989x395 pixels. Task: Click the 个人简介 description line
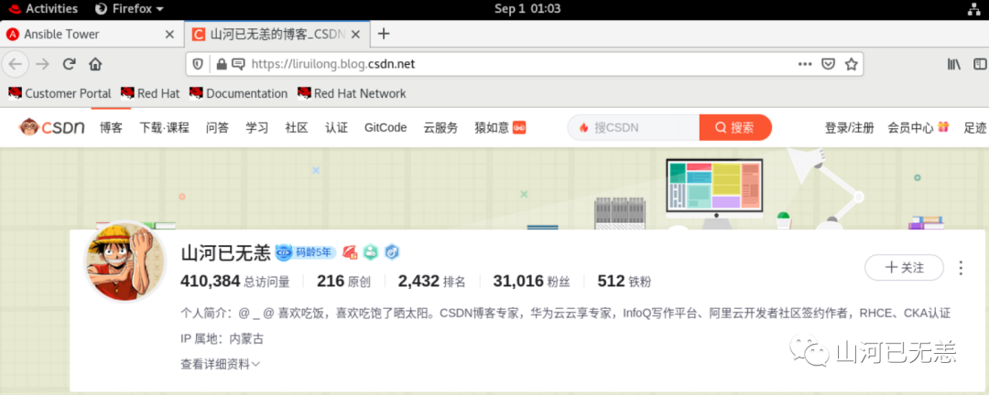point(565,313)
